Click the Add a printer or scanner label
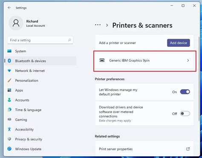202x158 pixels. 117,43
